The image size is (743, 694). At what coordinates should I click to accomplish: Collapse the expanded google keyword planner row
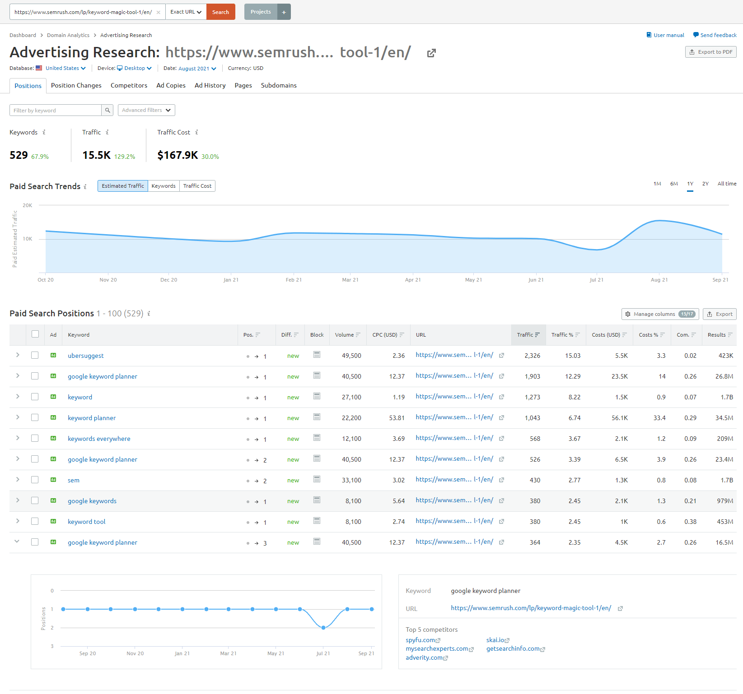click(x=17, y=541)
